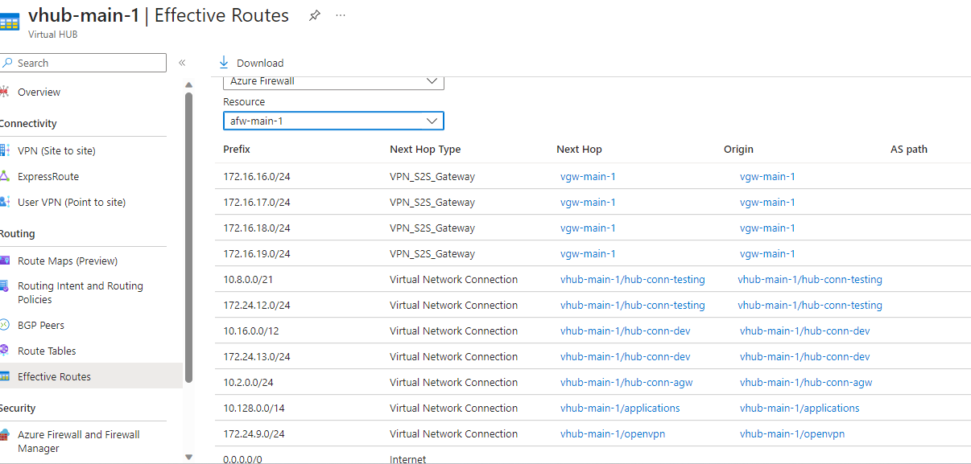
Task: Select prefix cell 172.24.9.0/24
Action: 254,433
